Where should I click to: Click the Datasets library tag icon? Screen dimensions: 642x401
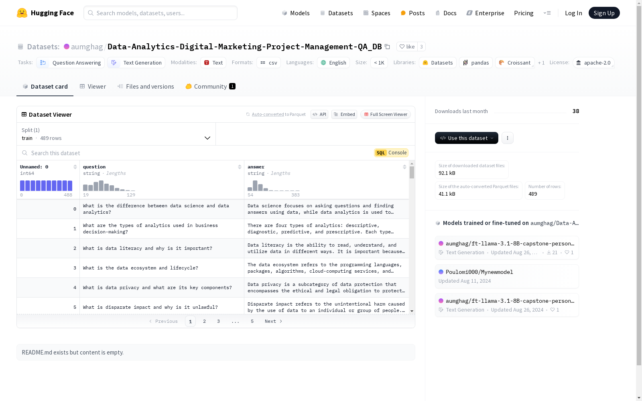425,63
